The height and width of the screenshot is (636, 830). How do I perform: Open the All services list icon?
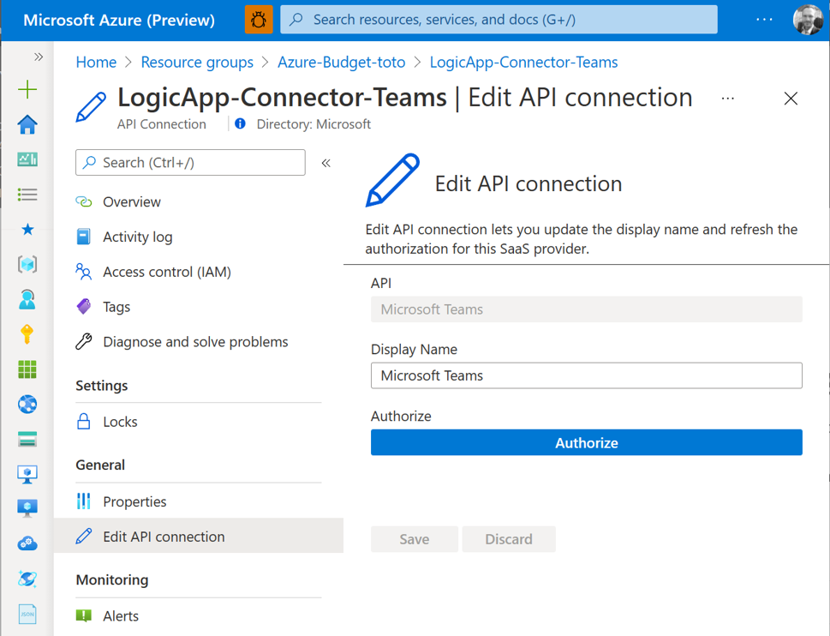[x=27, y=195]
